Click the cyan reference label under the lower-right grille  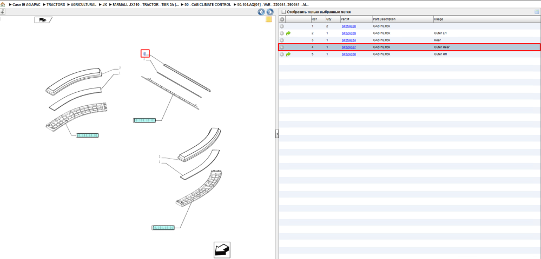[163, 228]
